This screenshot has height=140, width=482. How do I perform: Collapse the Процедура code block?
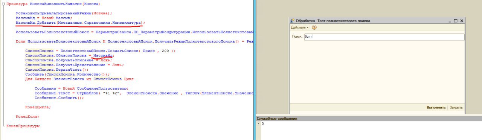[x=3, y=4]
